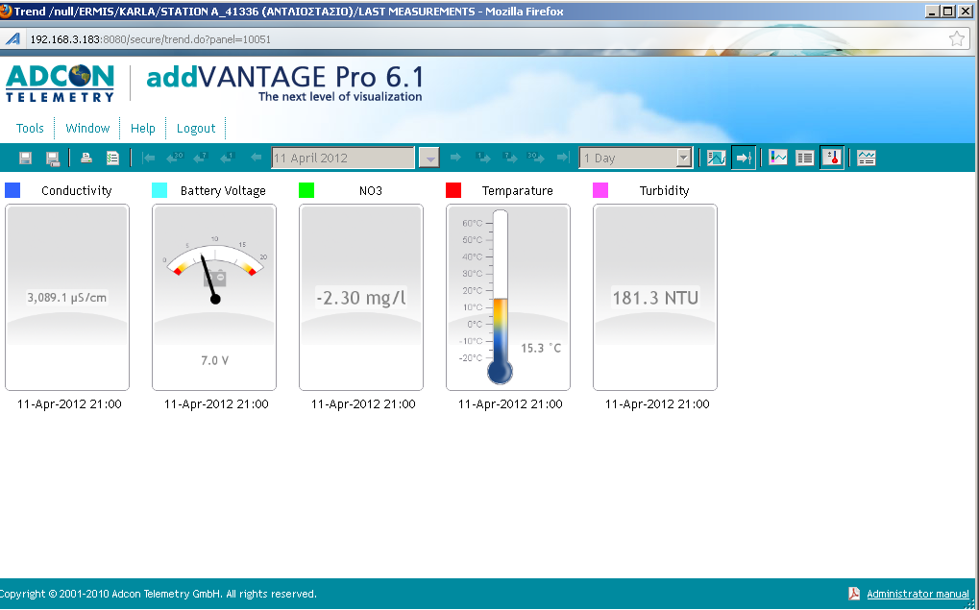
Task: Open the date picker dropdown arrow
Action: pos(428,158)
